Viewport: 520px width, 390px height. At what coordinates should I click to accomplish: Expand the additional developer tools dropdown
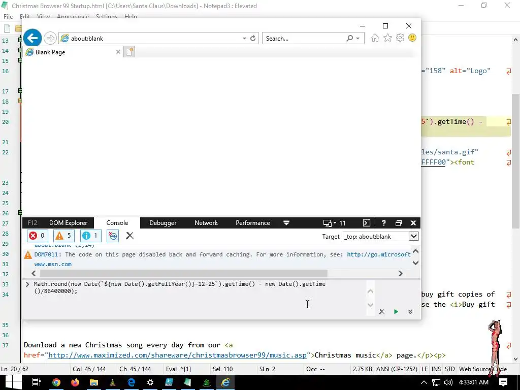click(x=286, y=223)
